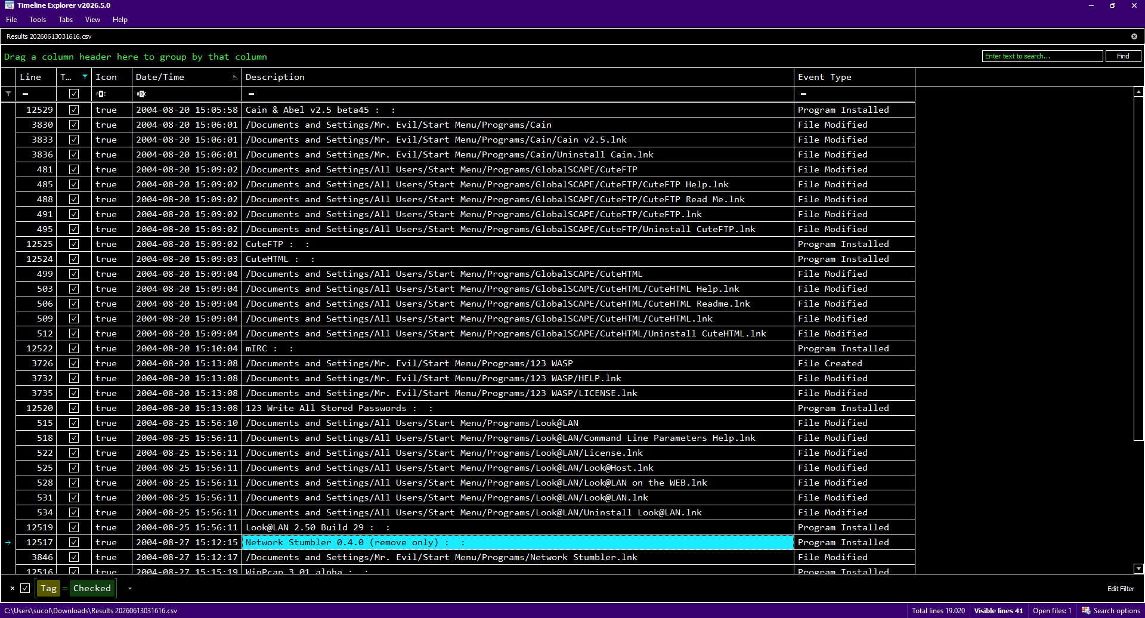1145x618 pixels.
Task: Click date cell 2004-08-20 15:10:04
Action: 187,348
